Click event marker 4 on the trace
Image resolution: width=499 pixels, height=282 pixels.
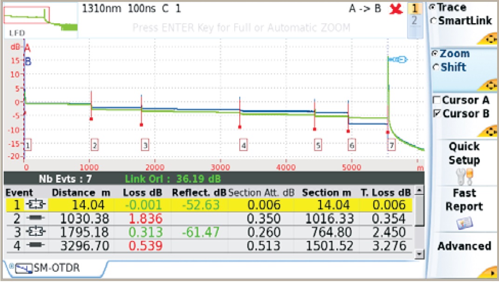tap(243, 146)
